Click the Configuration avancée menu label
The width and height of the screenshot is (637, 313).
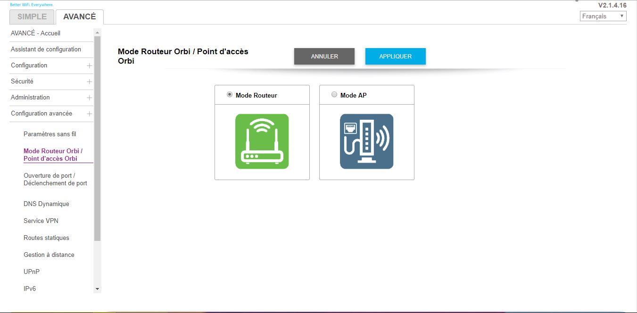(41, 113)
